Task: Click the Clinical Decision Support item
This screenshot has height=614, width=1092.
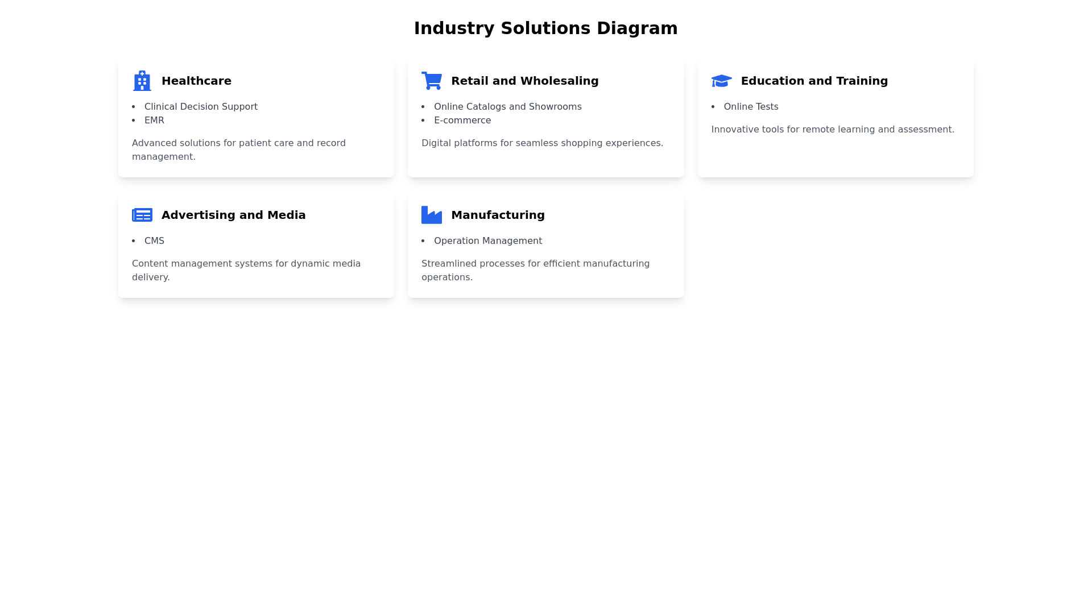Action: pyautogui.click(x=201, y=107)
